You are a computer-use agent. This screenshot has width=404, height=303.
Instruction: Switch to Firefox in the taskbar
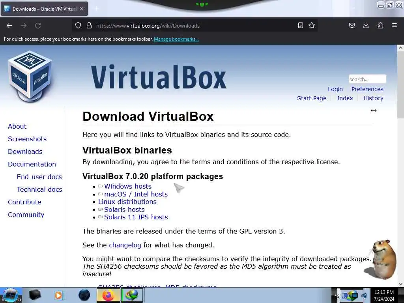(108, 295)
